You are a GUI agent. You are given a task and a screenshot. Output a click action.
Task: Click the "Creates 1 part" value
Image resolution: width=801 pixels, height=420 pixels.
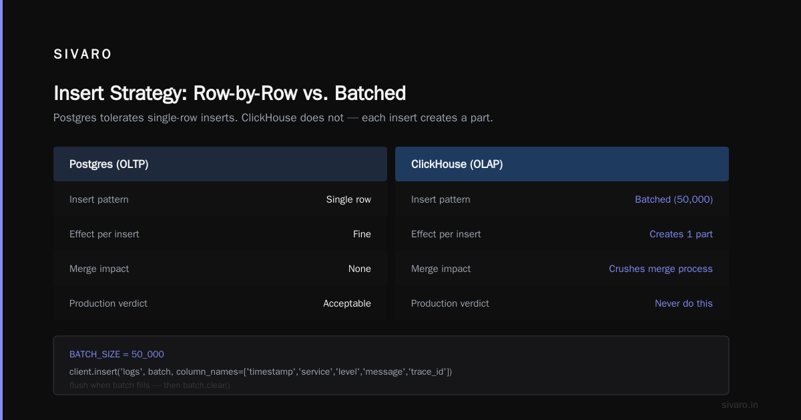coord(681,234)
